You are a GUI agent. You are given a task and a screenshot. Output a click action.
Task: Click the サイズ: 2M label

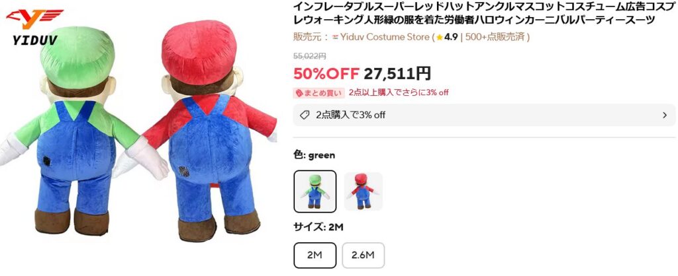point(318,227)
